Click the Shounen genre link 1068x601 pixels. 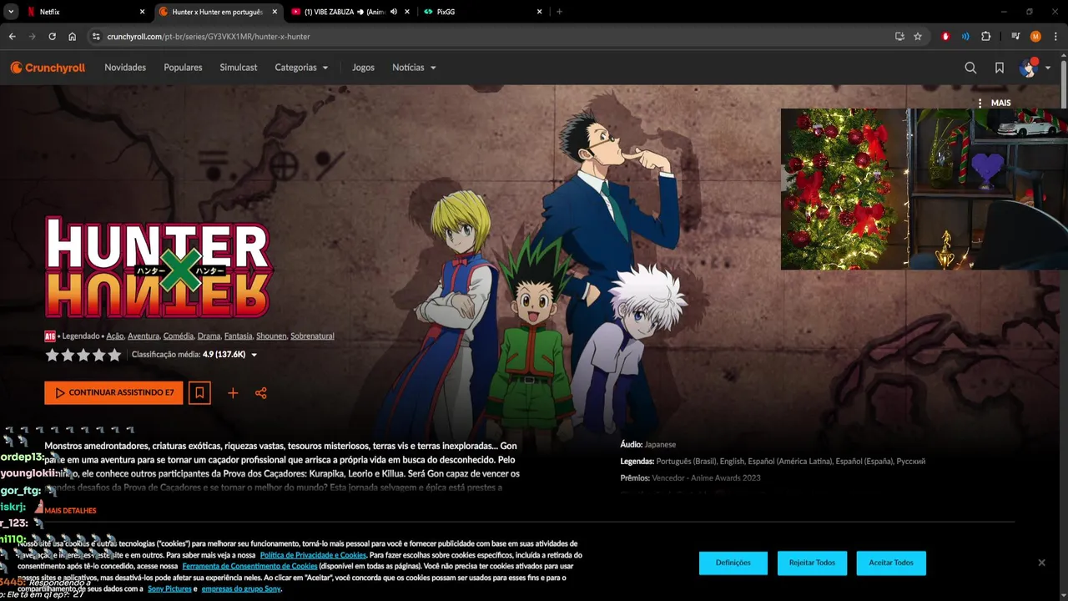[x=271, y=336]
